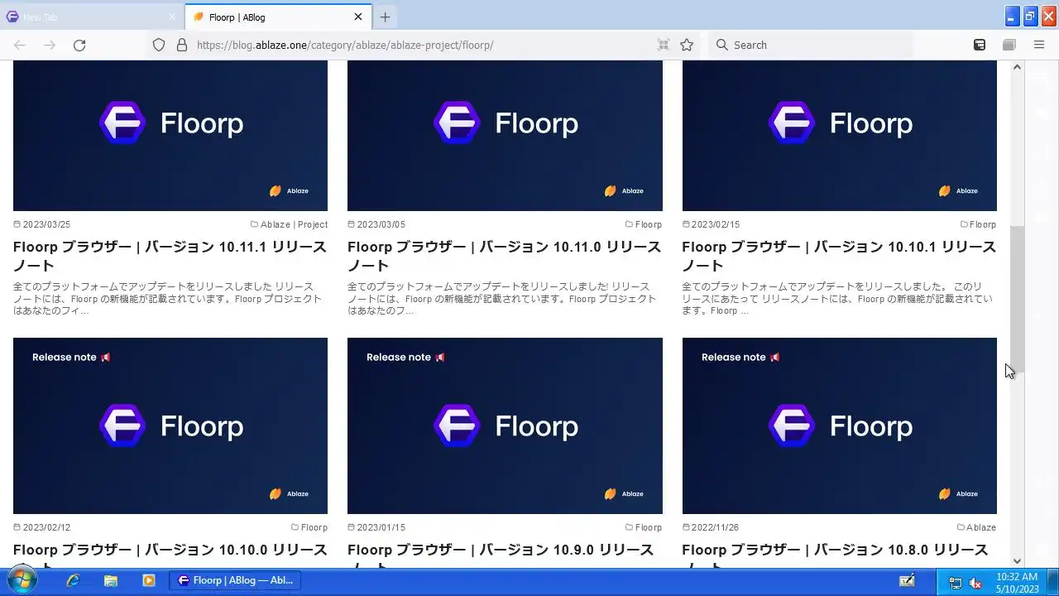This screenshot has height=596, width=1059.
Task: Close the New Tab tab
Action: click(x=172, y=17)
